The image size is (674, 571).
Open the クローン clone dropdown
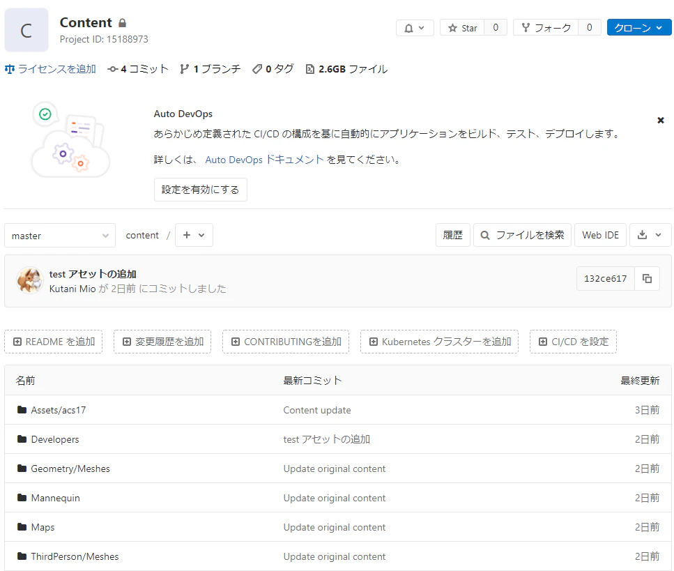click(638, 28)
